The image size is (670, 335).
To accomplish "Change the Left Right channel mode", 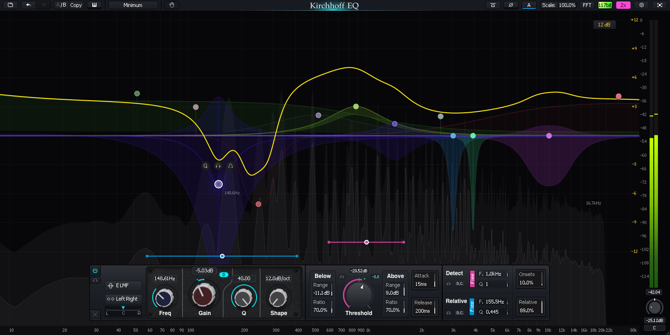I will pyautogui.click(x=123, y=299).
